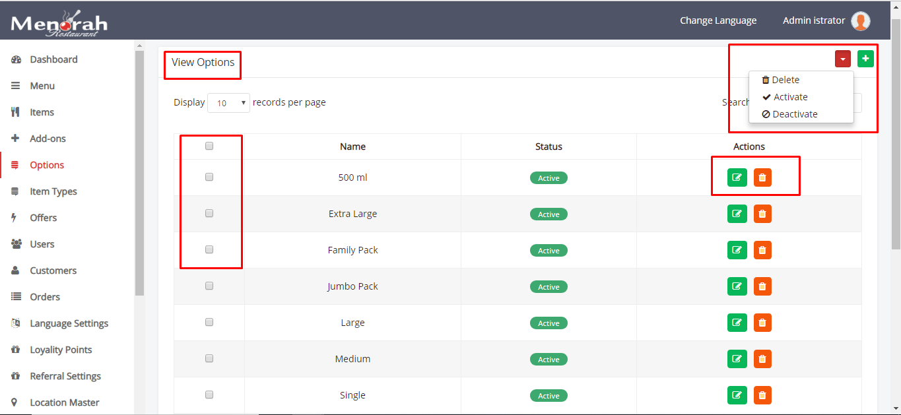The image size is (901, 415).
Task: Delete the Extra Large option via trash icon
Action: [x=762, y=214]
